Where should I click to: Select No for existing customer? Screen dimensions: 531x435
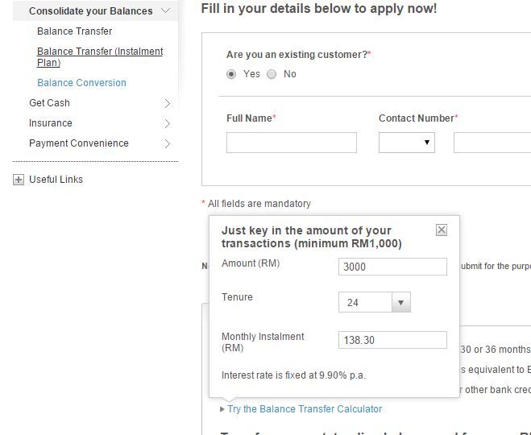[272, 74]
